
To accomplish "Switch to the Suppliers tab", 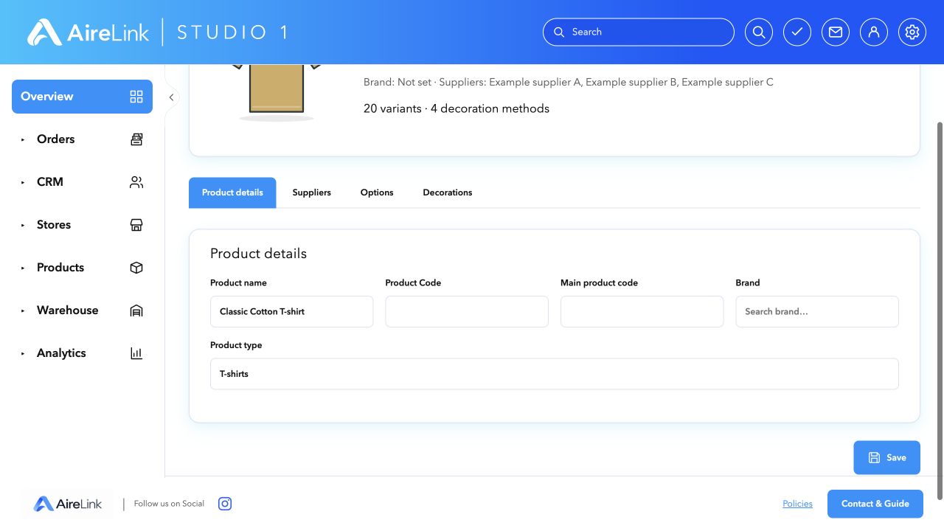I will coord(312,192).
